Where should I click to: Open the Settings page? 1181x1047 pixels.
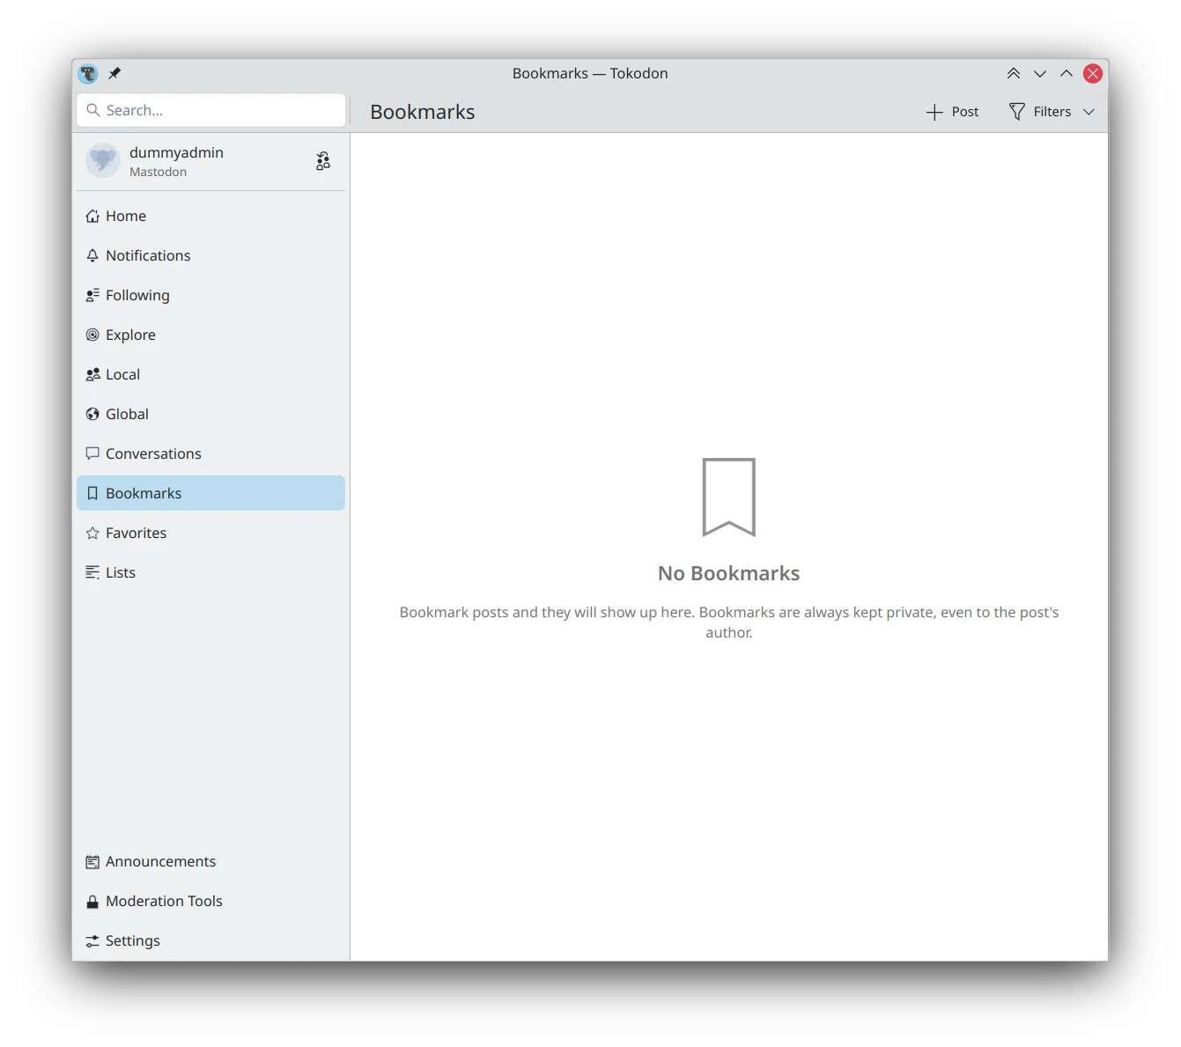point(211,941)
